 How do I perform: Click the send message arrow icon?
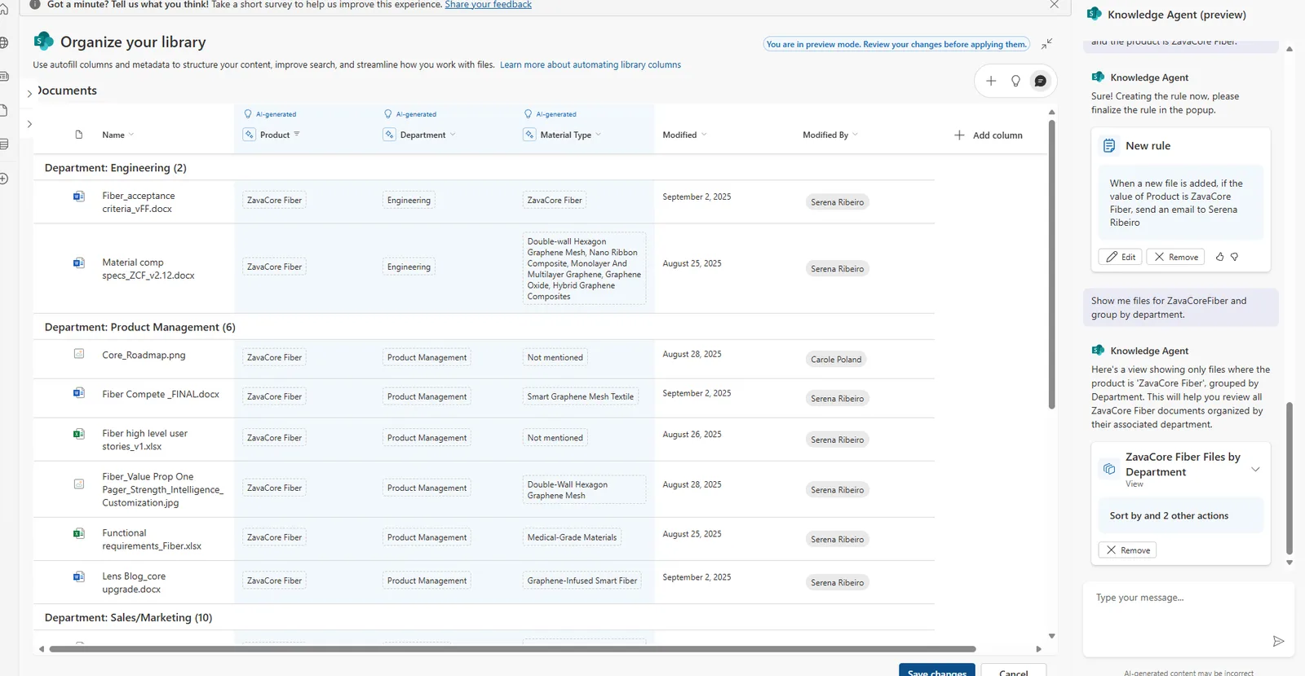coord(1278,641)
